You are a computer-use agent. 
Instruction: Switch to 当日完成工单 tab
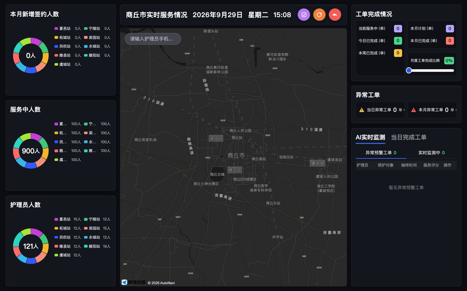[409, 137]
